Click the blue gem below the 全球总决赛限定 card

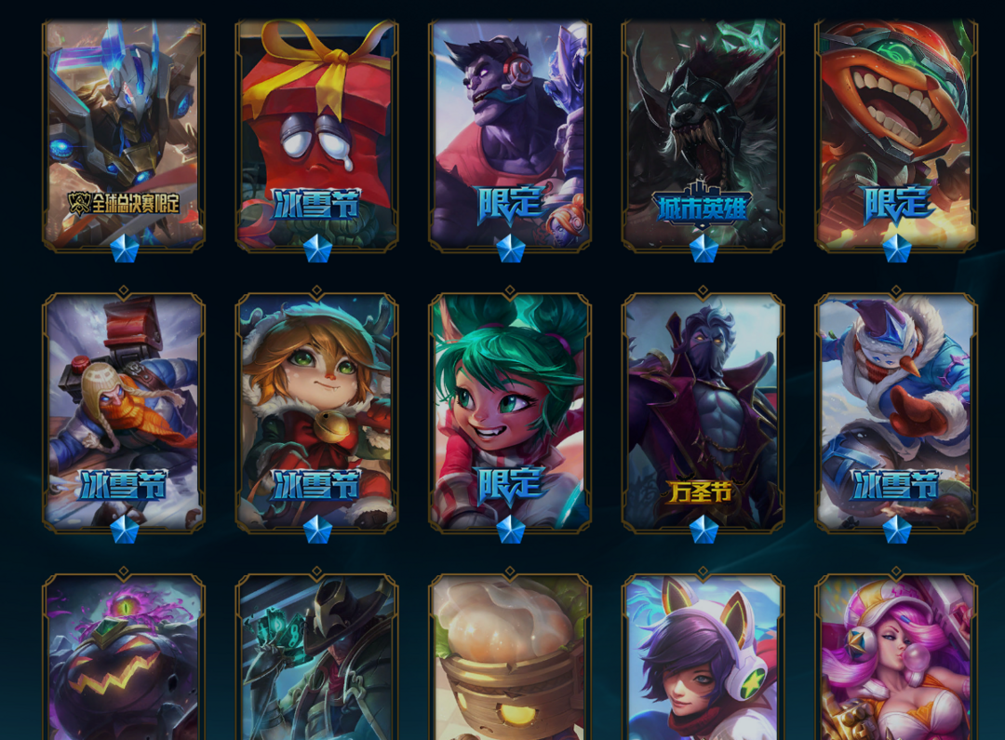[125, 249]
